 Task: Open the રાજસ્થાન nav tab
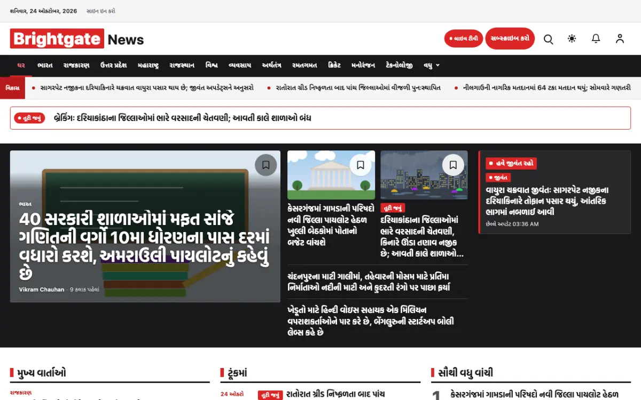point(182,65)
